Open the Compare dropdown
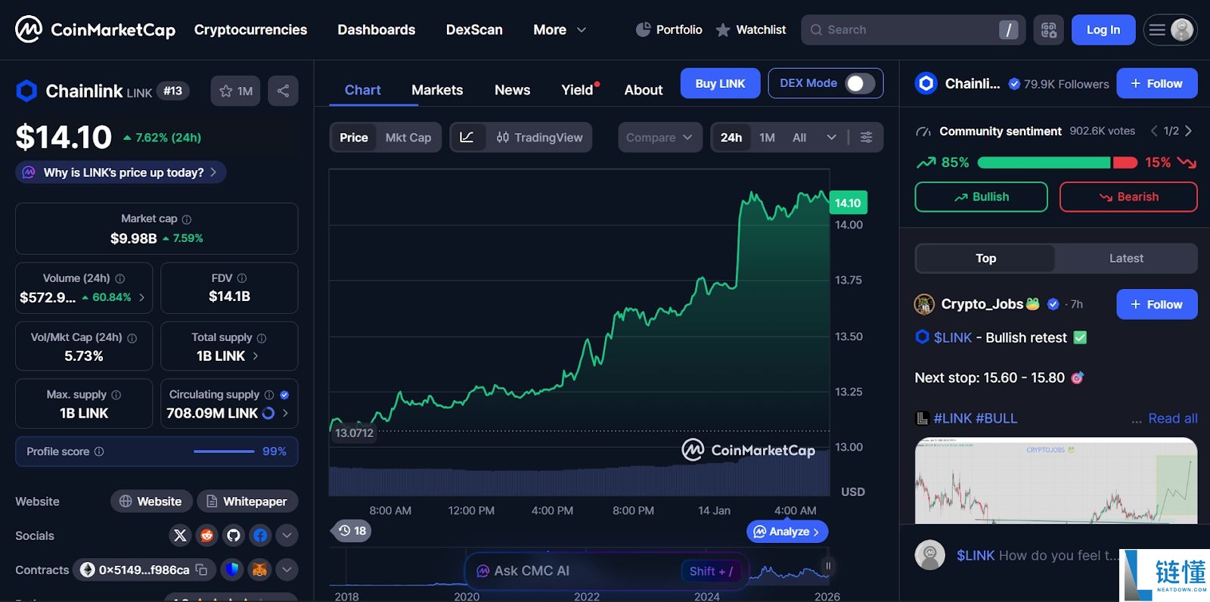Screen dimensions: 1210x602 pos(660,138)
